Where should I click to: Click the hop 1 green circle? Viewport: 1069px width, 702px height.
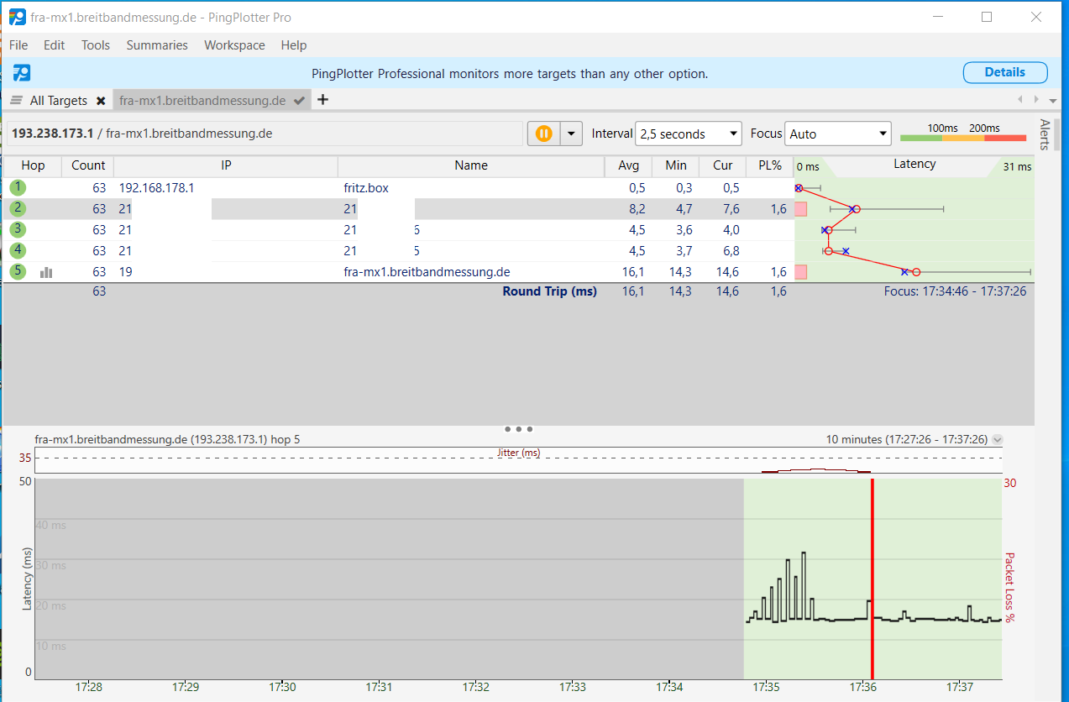point(18,187)
